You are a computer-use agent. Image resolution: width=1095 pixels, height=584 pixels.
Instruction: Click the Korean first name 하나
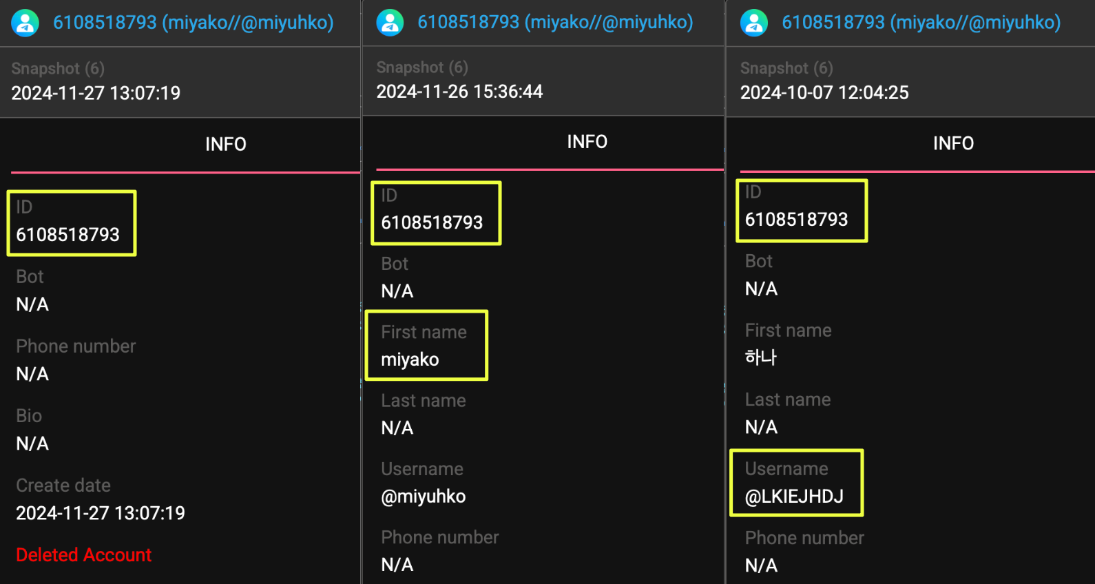click(x=761, y=357)
